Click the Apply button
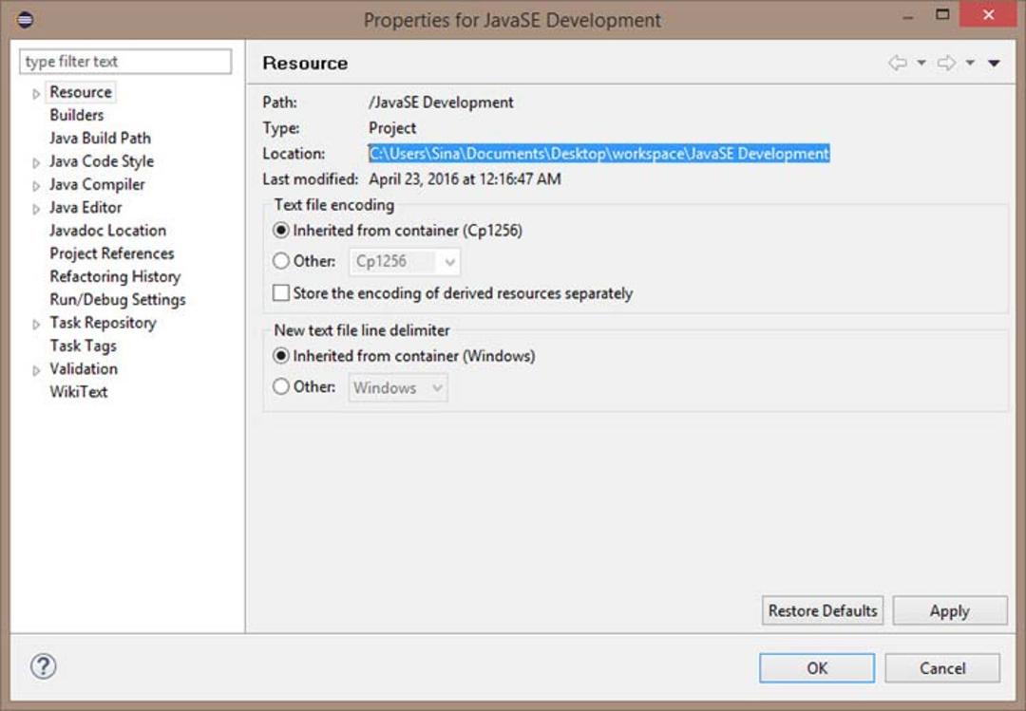The image size is (1026, 711). point(949,610)
